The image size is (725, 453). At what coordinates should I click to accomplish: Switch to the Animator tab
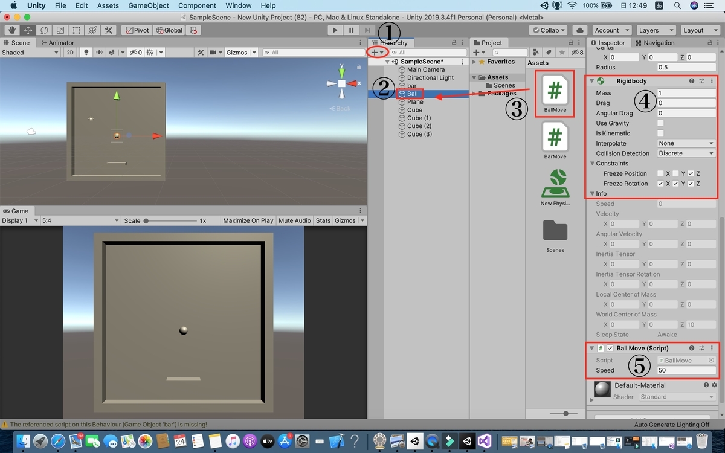click(x=57, y=43)
